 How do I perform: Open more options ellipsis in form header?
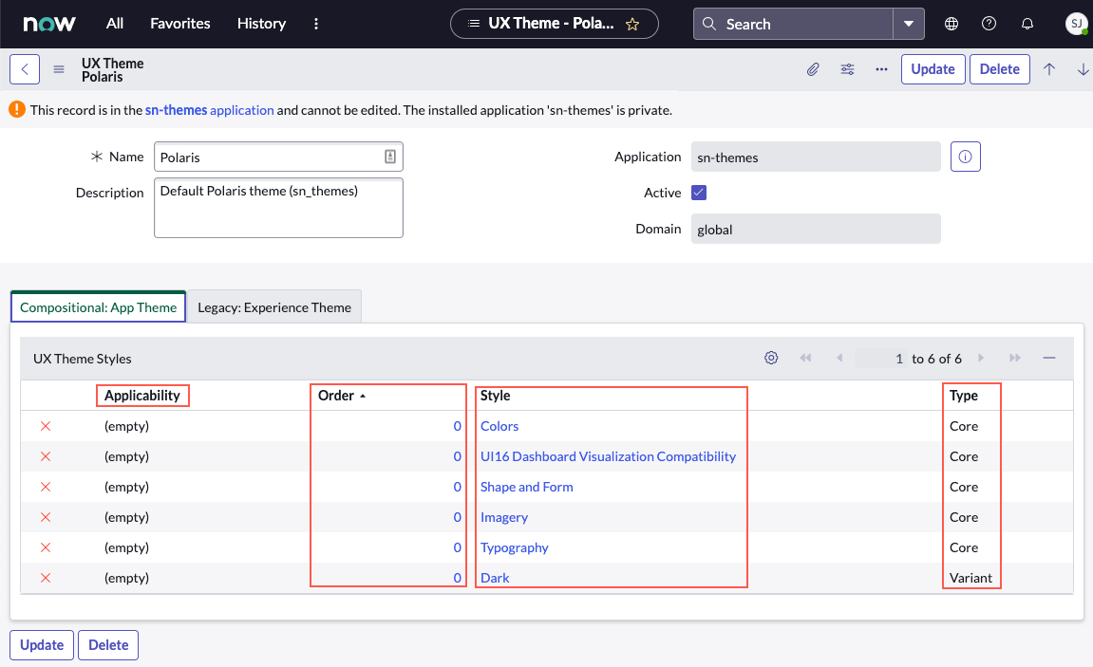pyautogui.click(x=881, y=69)
